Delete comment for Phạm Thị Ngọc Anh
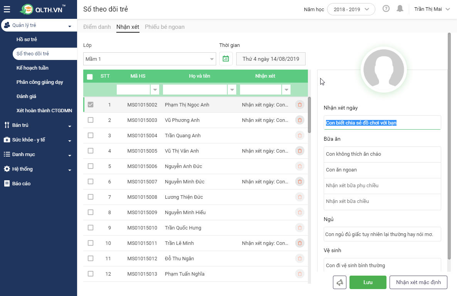 [x=299, y=105]
